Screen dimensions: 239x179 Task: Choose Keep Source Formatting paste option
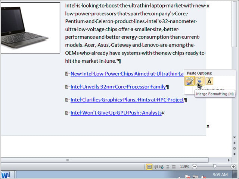[189, 81]
